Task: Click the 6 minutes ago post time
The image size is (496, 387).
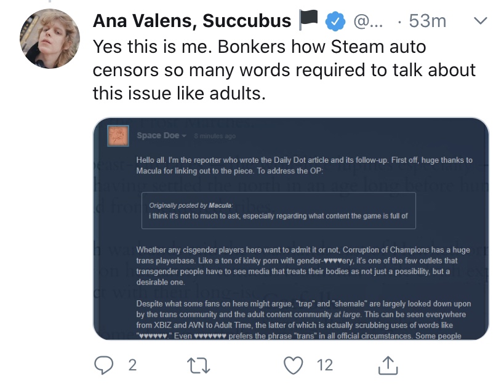Action: (x=214, y=136)
